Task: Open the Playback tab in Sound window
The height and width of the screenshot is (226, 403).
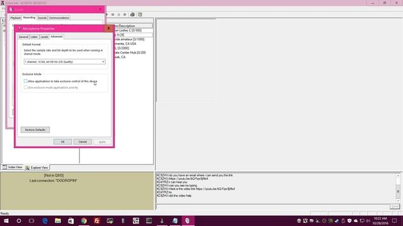Action: (15, 18)
